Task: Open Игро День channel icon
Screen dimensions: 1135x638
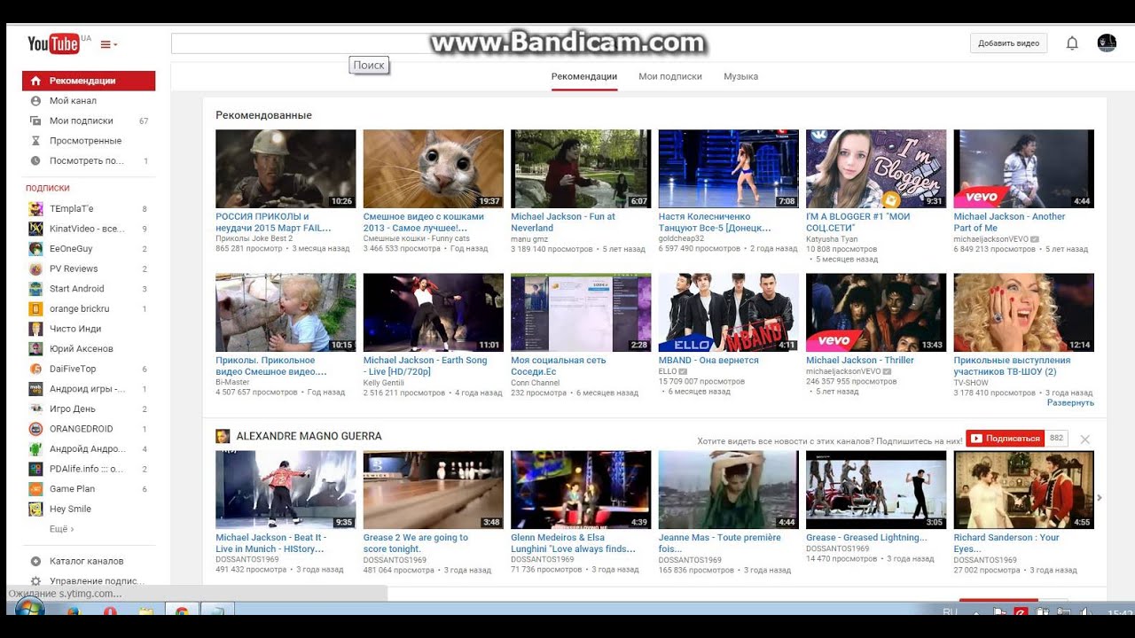Action: coord(35,408)
